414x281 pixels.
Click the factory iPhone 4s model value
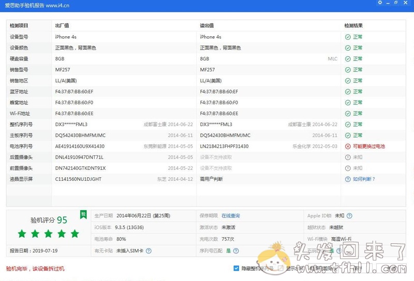66,37
